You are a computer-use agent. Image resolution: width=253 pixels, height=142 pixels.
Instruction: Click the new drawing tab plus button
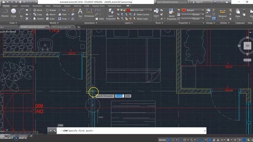[x=79, y=27]
